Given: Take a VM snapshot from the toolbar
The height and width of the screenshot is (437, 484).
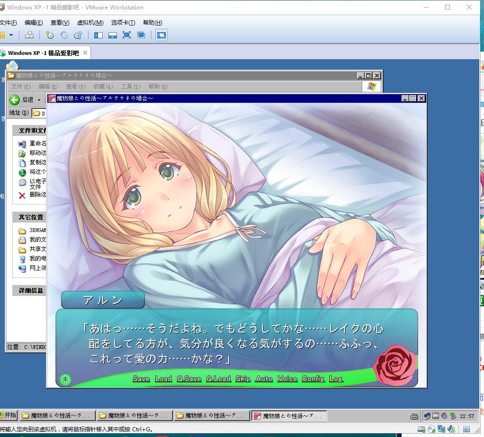Looking at the screenshot, I should 50,35.
